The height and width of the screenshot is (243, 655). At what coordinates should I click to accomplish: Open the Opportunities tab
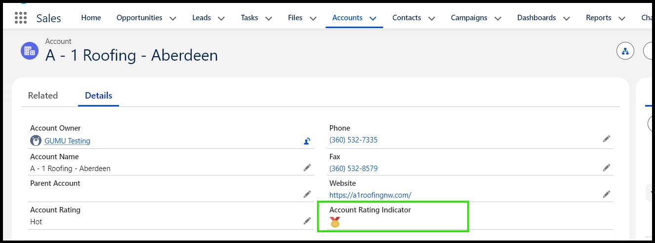pos(139,18)
